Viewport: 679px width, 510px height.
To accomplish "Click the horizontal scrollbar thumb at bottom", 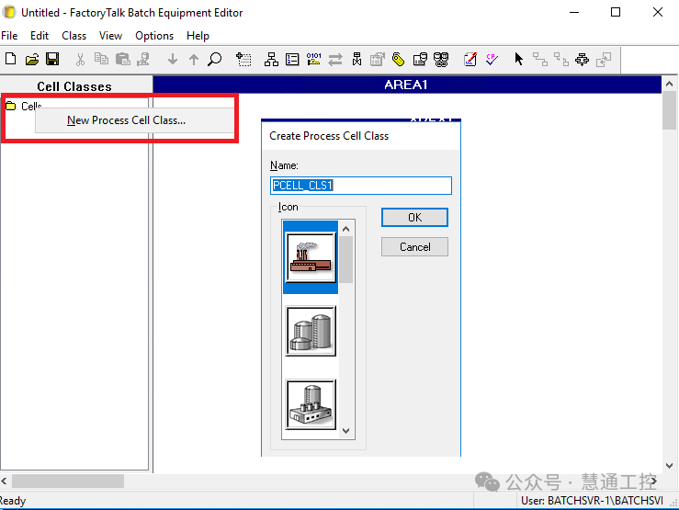I will point(68,481).
